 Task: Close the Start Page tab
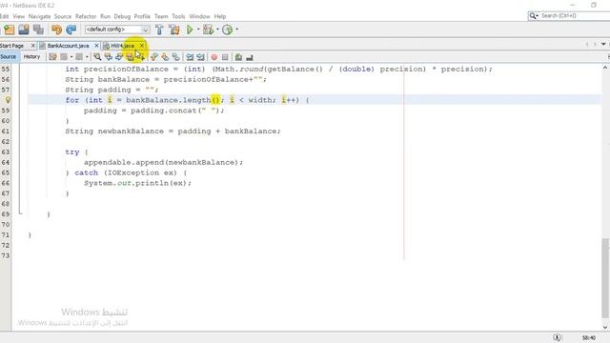click(x=33, y=46)
